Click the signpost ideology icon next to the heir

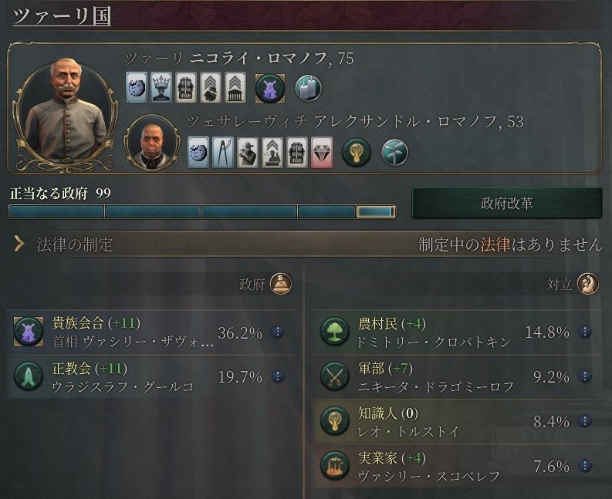click(x=394, y=153)
